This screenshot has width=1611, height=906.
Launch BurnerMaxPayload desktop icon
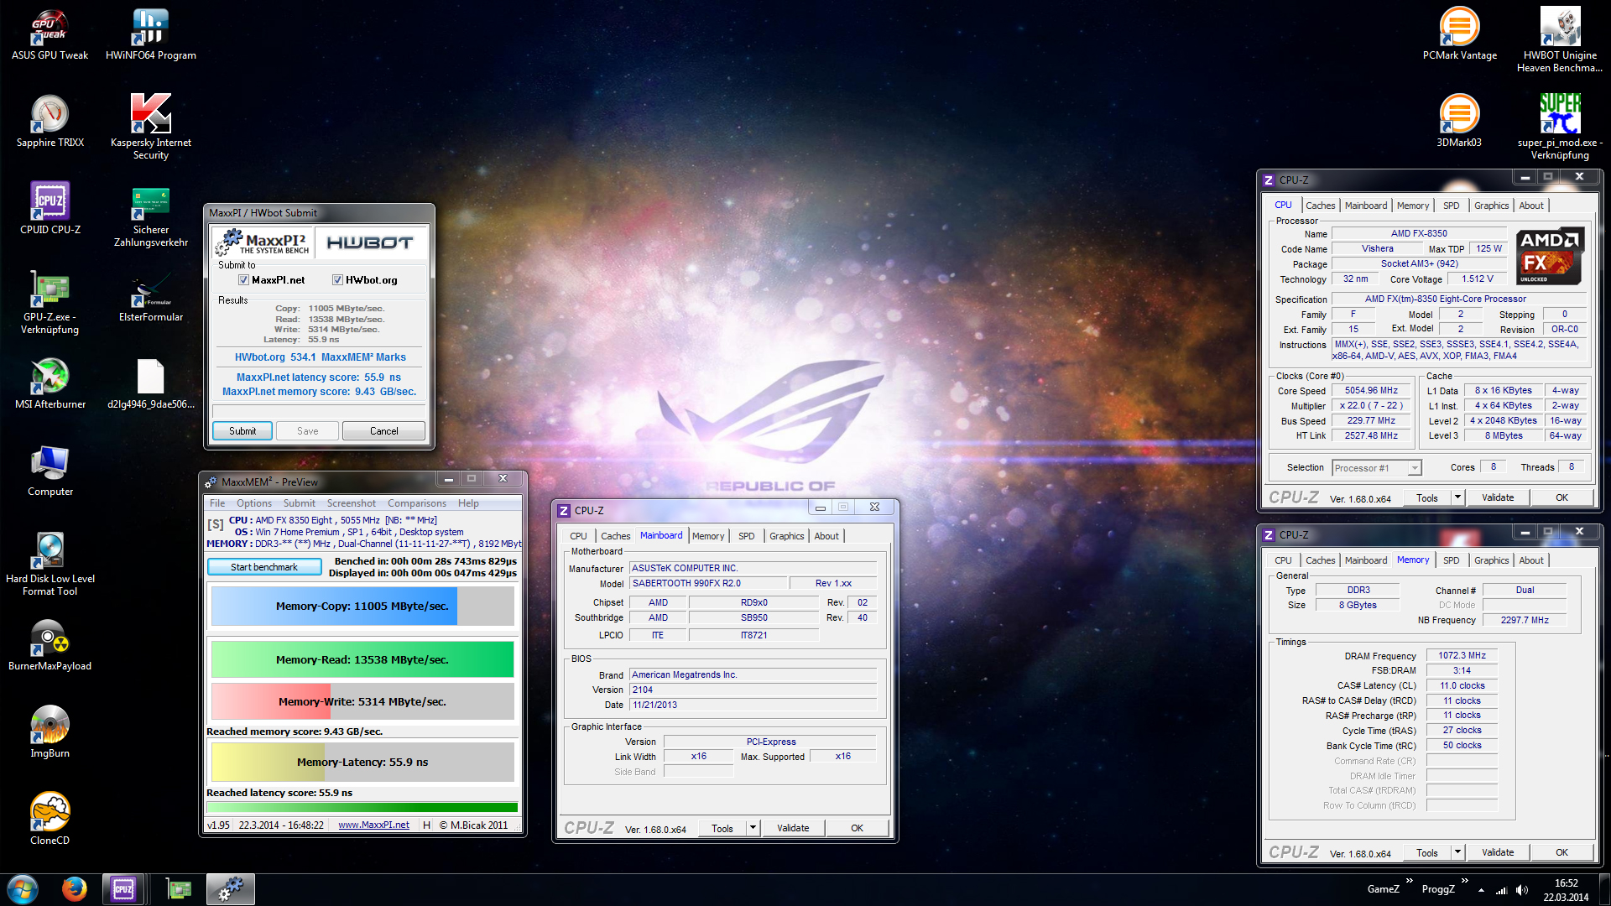(50, 645)
